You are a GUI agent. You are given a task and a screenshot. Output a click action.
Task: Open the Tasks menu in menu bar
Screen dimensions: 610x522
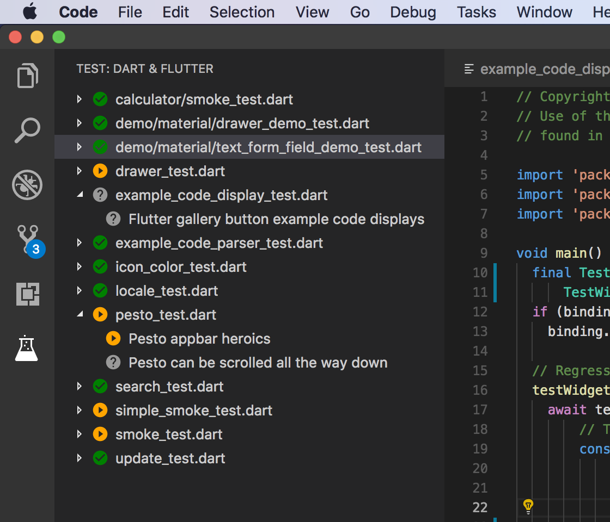476,12
